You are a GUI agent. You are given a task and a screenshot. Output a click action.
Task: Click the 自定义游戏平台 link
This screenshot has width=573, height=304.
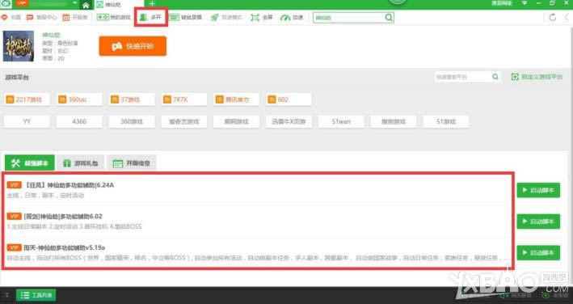537,77
